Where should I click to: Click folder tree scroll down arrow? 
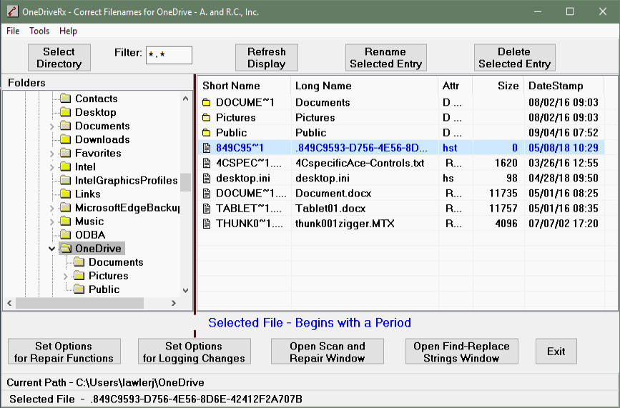(x=185, y=290)
